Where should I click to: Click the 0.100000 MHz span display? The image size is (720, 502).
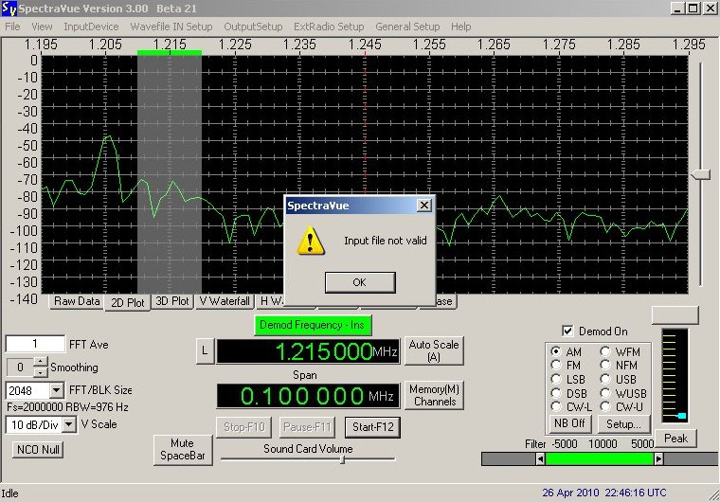(x=308, y=396)
